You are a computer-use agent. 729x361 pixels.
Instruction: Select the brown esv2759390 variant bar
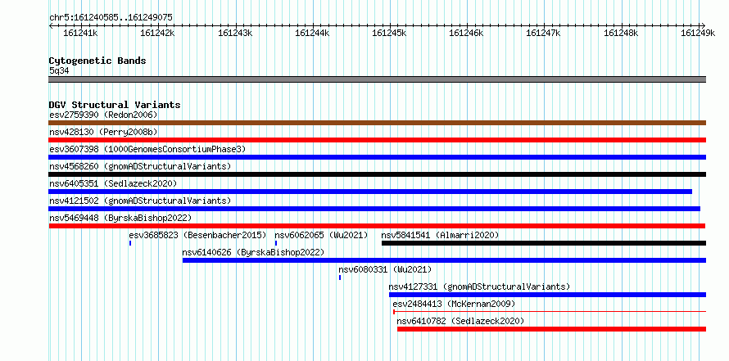point(377,123)
